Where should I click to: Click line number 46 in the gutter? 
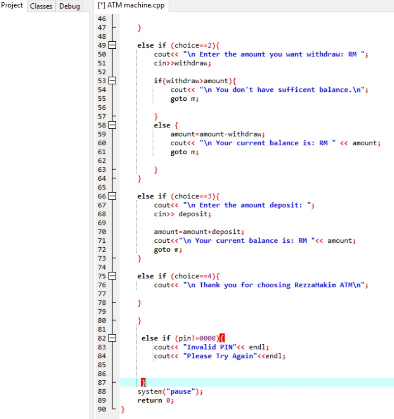102,19
